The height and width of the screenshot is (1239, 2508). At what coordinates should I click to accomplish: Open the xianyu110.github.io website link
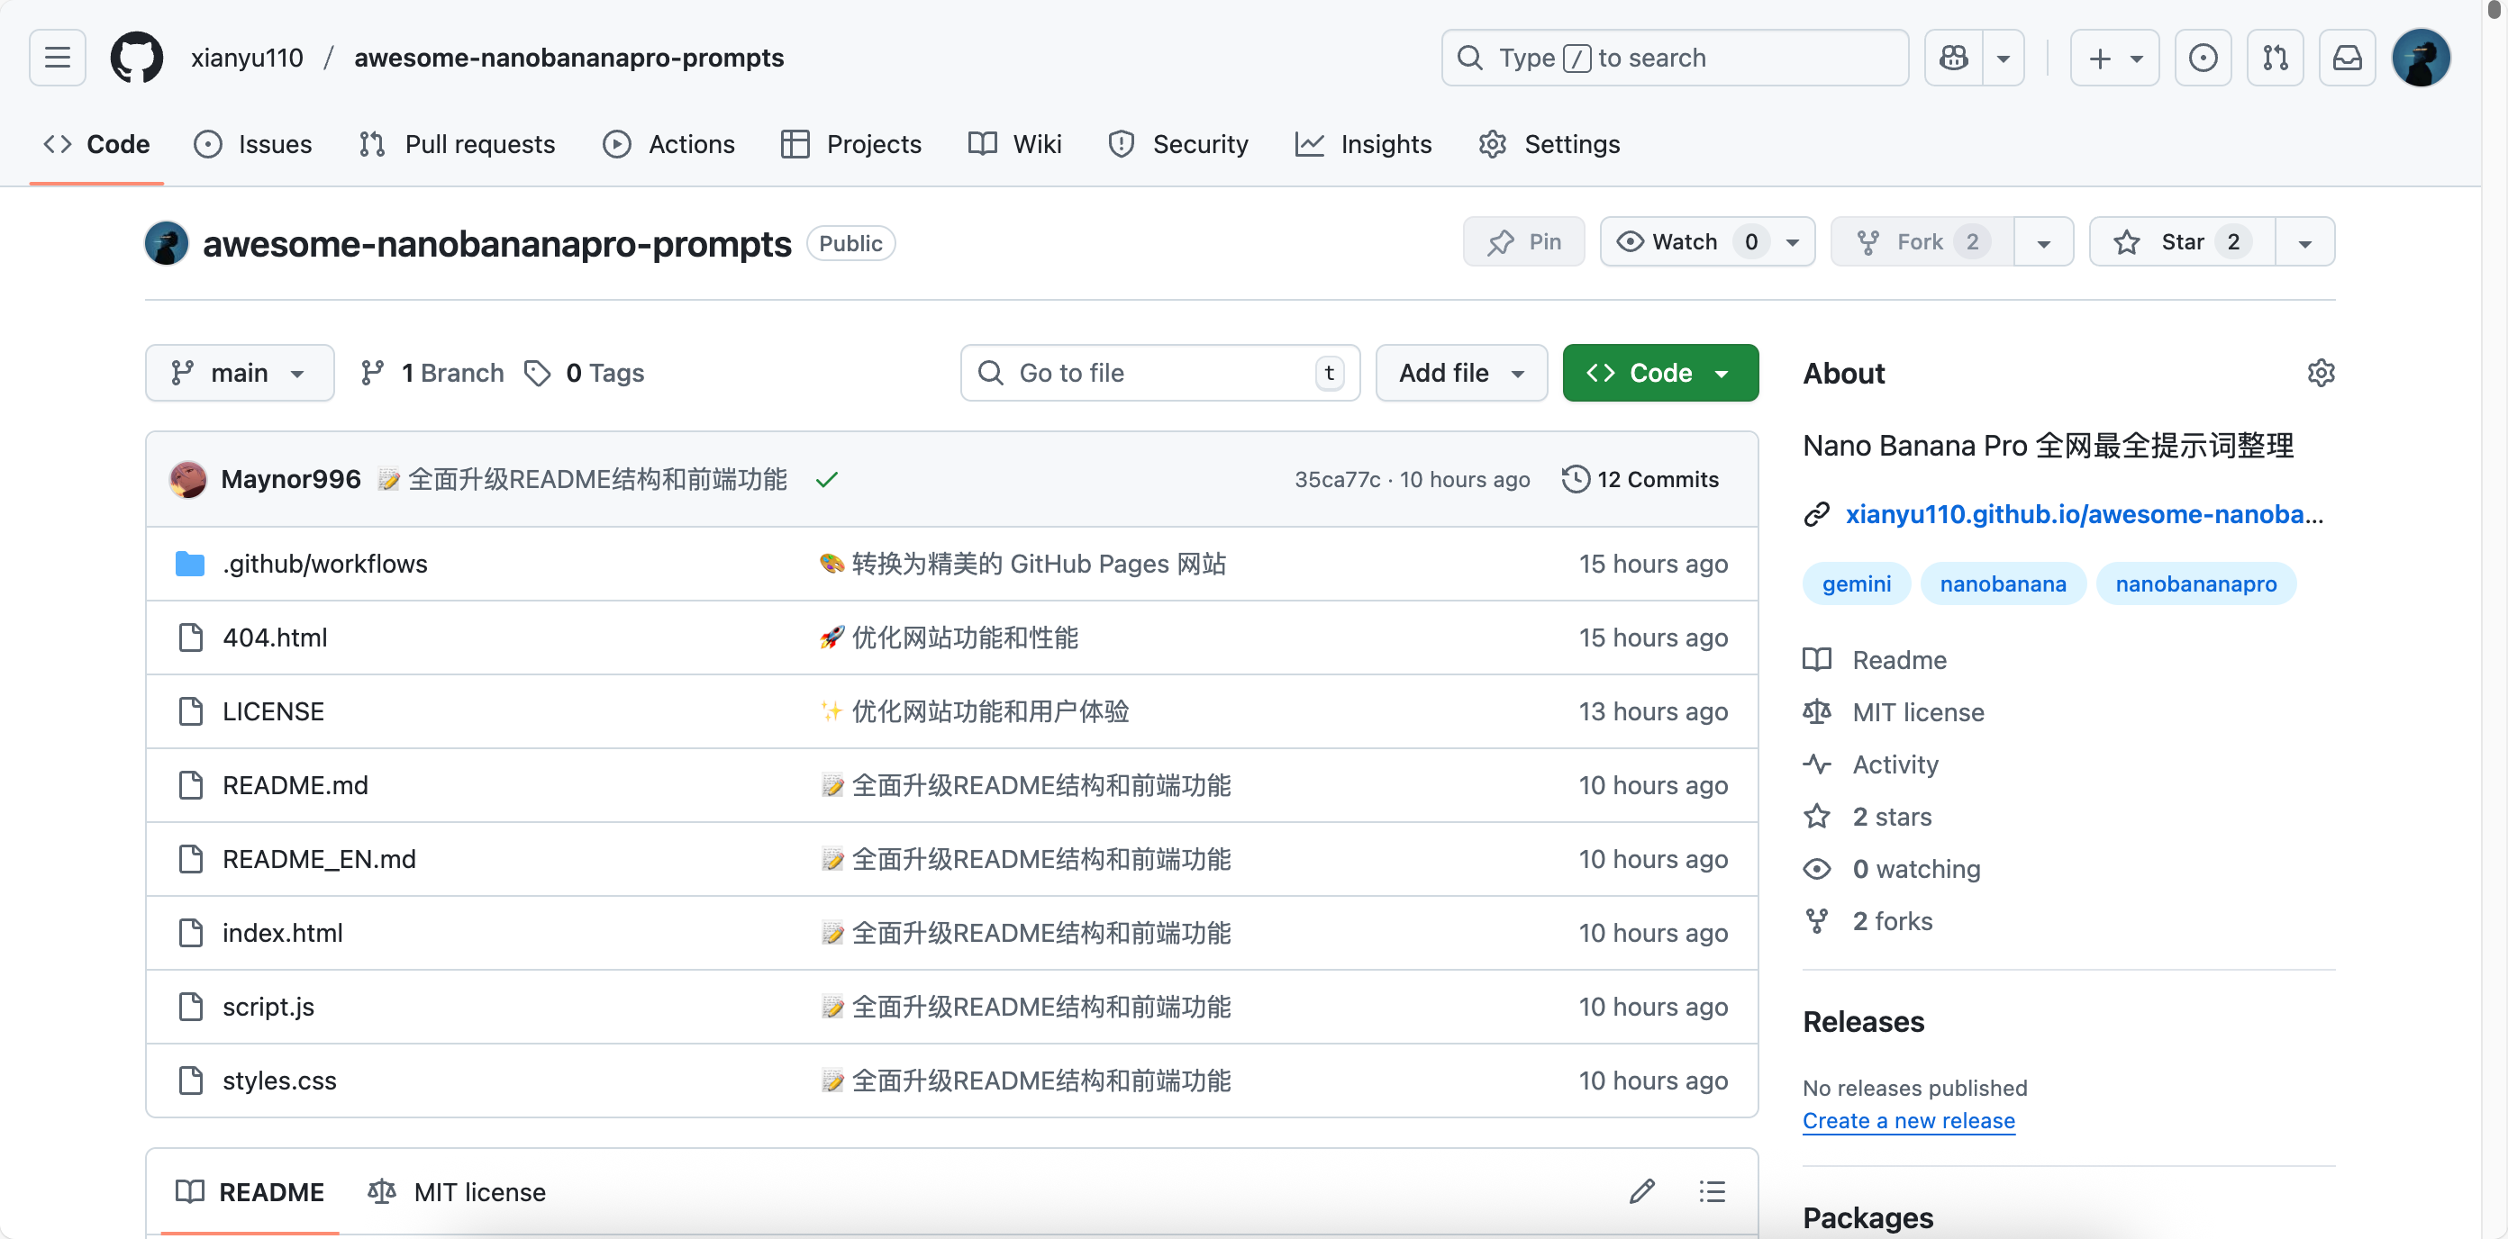(2085, 514)
